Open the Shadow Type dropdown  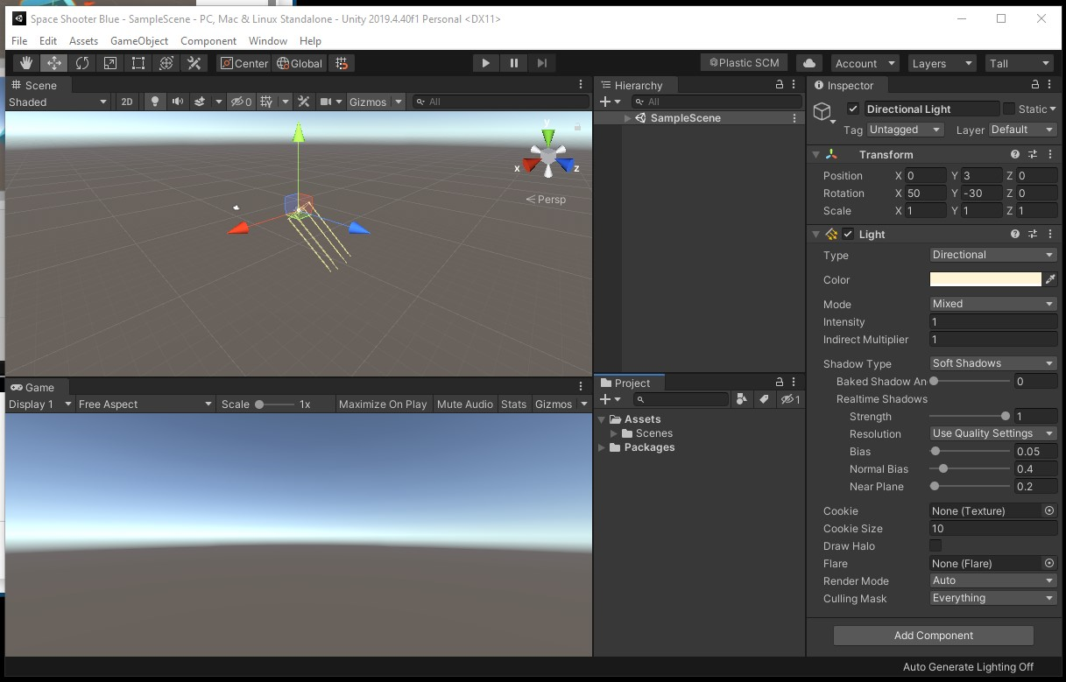pos(992,363)
